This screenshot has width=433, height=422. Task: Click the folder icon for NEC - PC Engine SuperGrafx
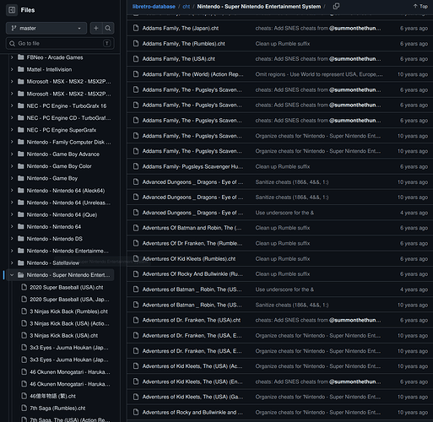(x=21, y=130)
